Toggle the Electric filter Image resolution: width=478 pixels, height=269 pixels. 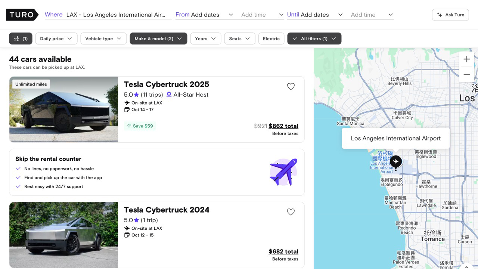point(271,38)
